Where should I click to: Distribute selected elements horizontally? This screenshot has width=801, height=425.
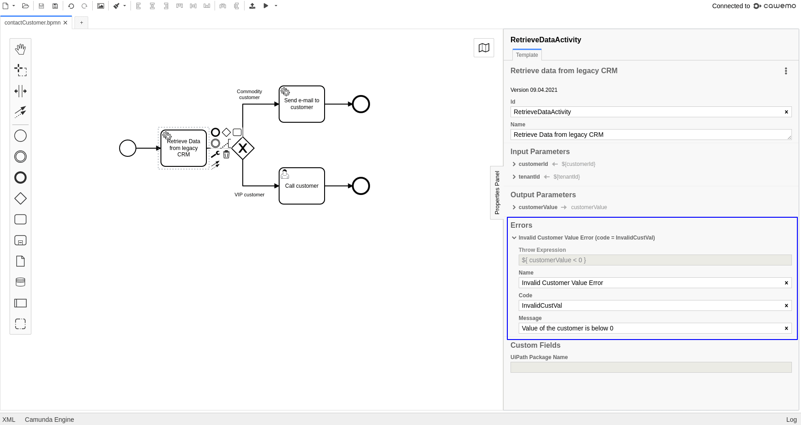click(223, 6)
